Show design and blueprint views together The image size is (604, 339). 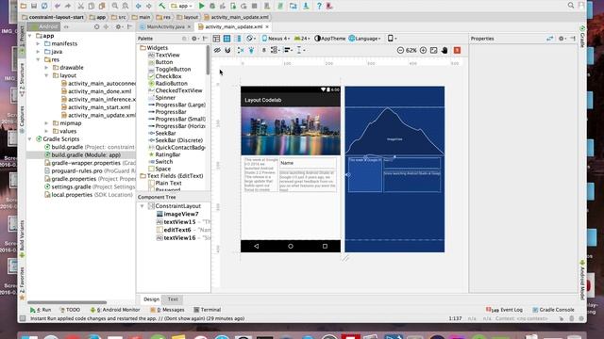click(238, 39)
